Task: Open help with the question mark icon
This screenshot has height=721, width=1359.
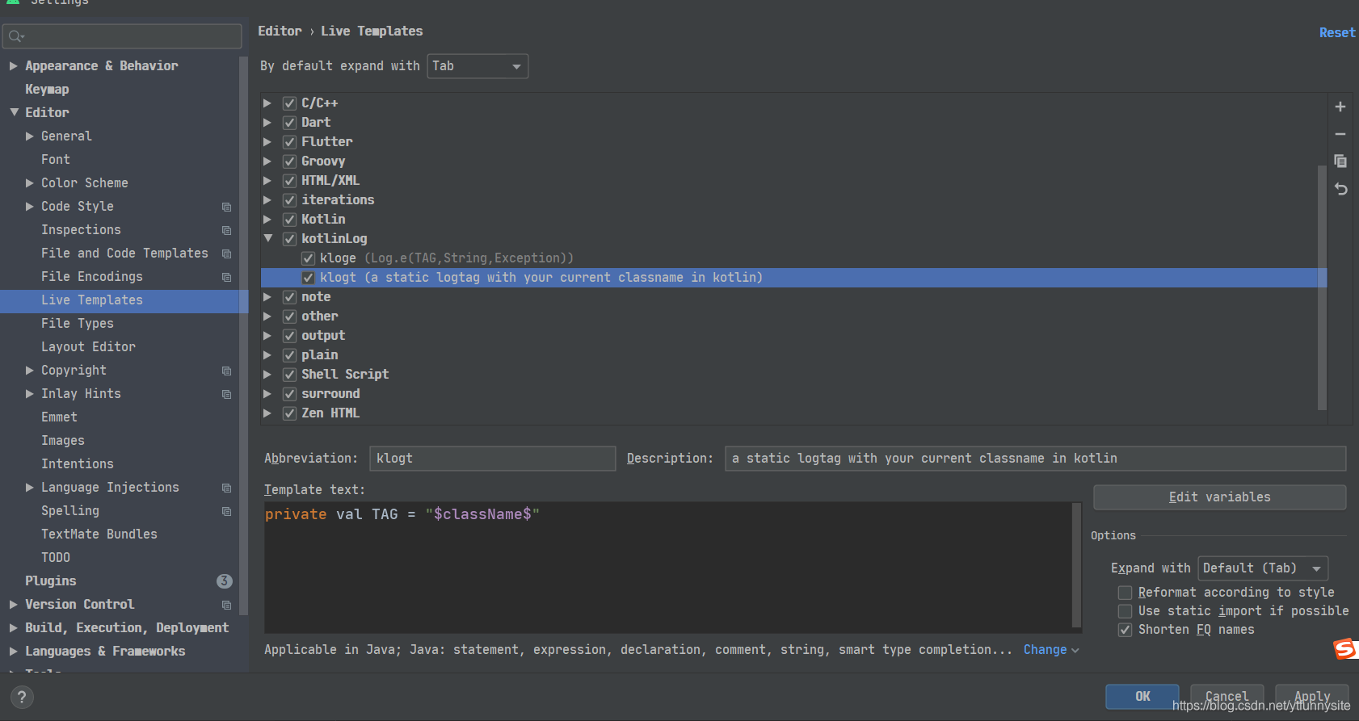Action: [x=22, y=697]
